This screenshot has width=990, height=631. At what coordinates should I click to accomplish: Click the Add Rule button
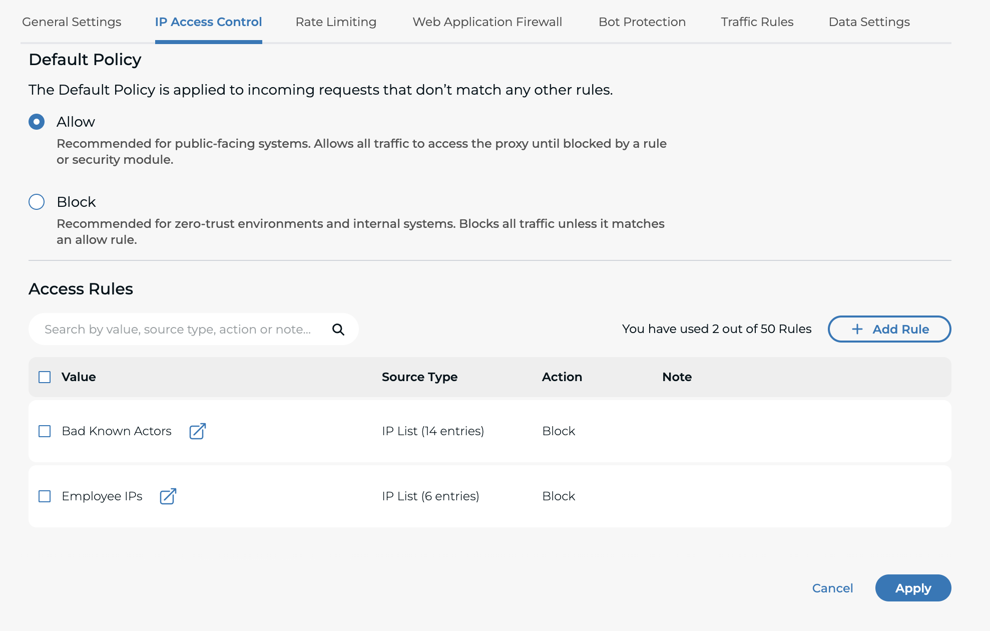(x=889, y=329)
